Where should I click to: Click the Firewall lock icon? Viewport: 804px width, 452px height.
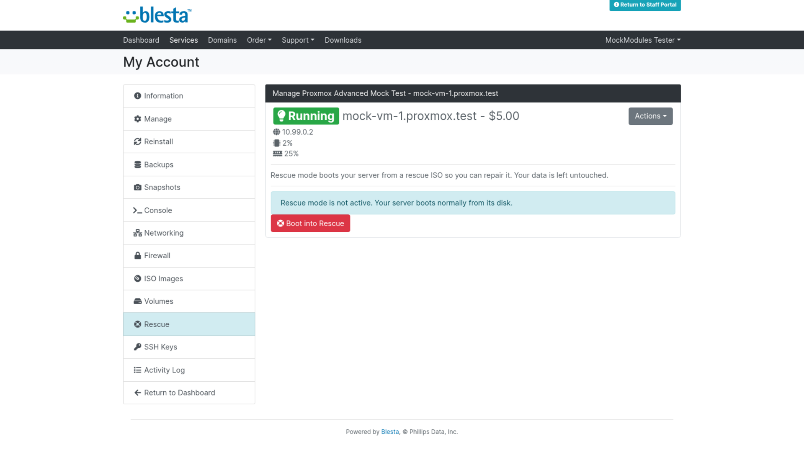tap(137, 256)
